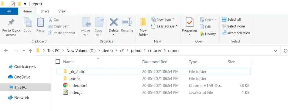Click Edit in the Open group

pyautogui.click(x=205, y=27)
